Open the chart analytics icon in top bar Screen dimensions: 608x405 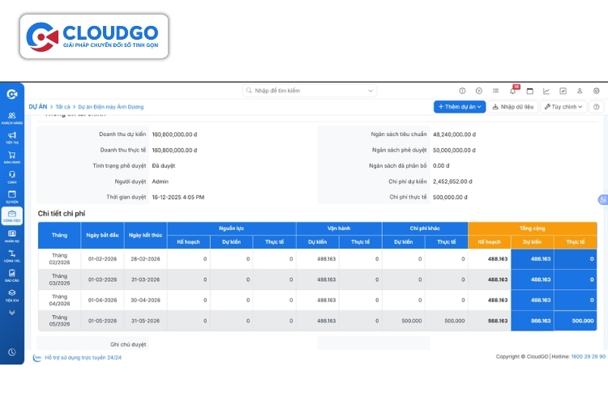546,91
